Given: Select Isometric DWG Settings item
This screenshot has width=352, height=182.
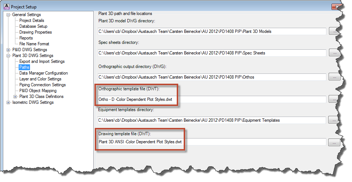Looking at the screenshot, I should (x=33, y=102).
